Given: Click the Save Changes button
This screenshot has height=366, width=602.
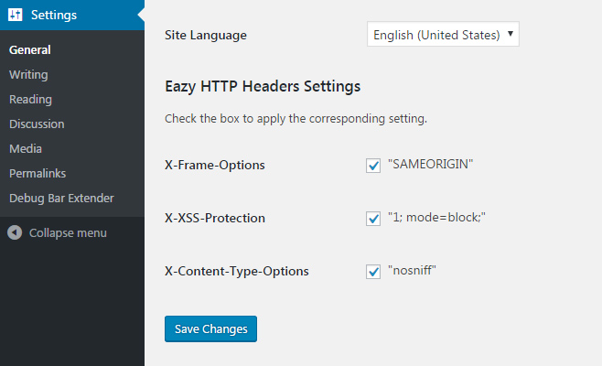Looking at the screenshot, I should click(x=210, y=328).
